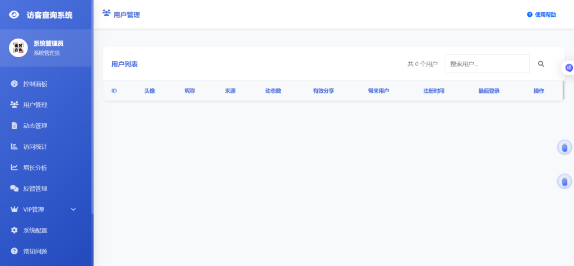Select VIP管理 menu label
This screenshot has height=266, width=574.
(x=33, y=209)
